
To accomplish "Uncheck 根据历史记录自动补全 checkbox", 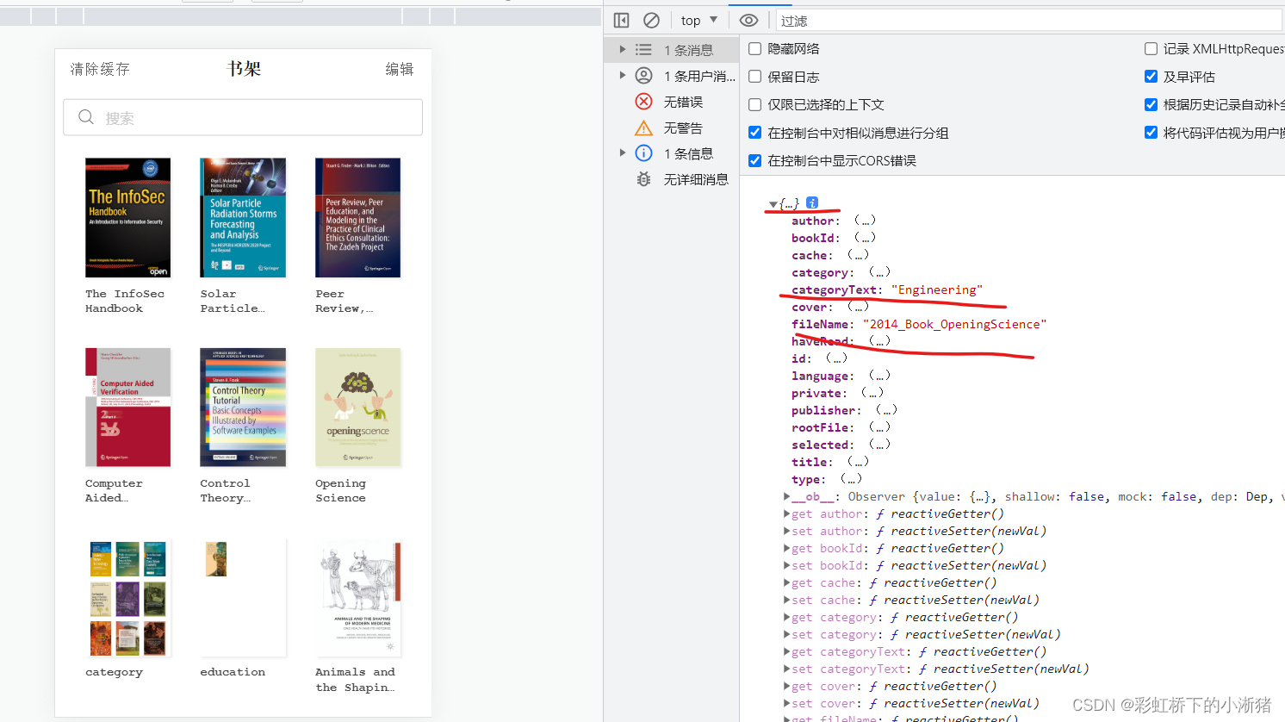I will click(1151, 104).
